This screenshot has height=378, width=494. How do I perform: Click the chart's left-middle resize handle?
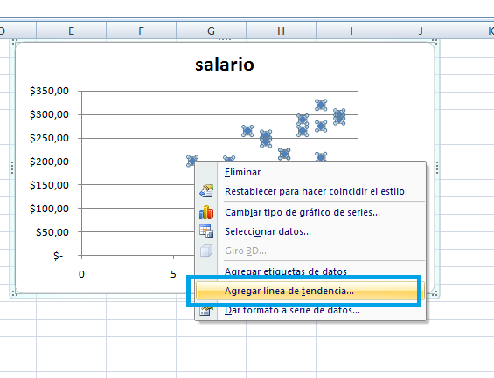12,168
